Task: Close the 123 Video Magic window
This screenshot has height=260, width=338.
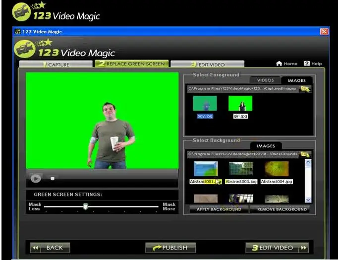Action: (x=324, y=31)
